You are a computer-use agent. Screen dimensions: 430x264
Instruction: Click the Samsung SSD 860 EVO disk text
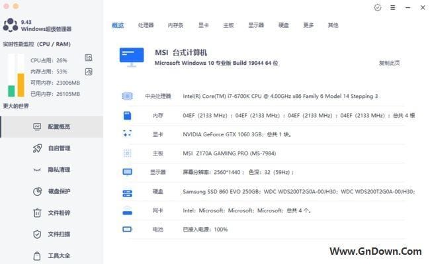tap(299, 192)
